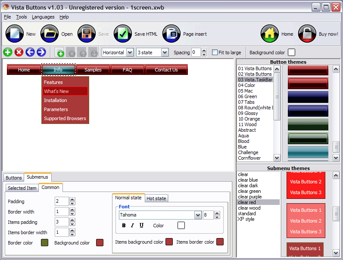Click the Contact Us button in preview
Image resolution: width=343 pixels, height=260 pixels.
coord(166,70)
